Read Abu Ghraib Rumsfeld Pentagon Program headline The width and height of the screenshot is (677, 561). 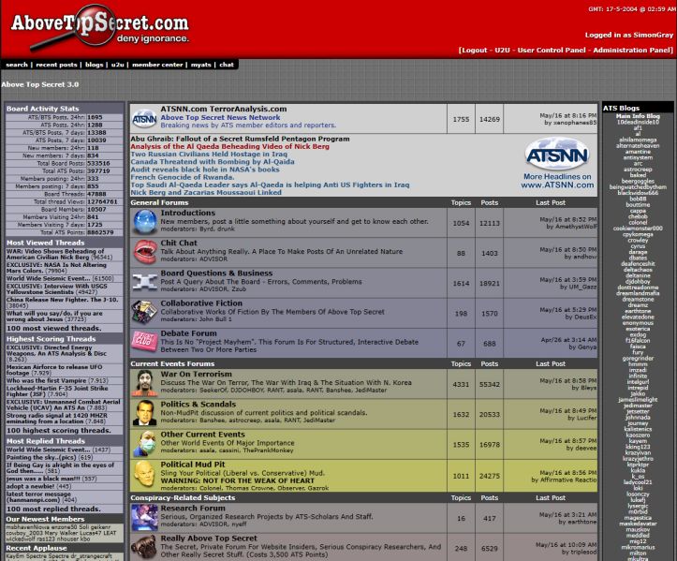[240, 139]
